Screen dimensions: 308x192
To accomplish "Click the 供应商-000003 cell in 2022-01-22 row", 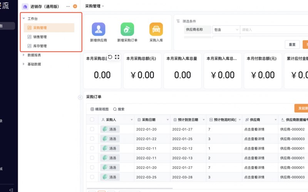I will [292, 139].
